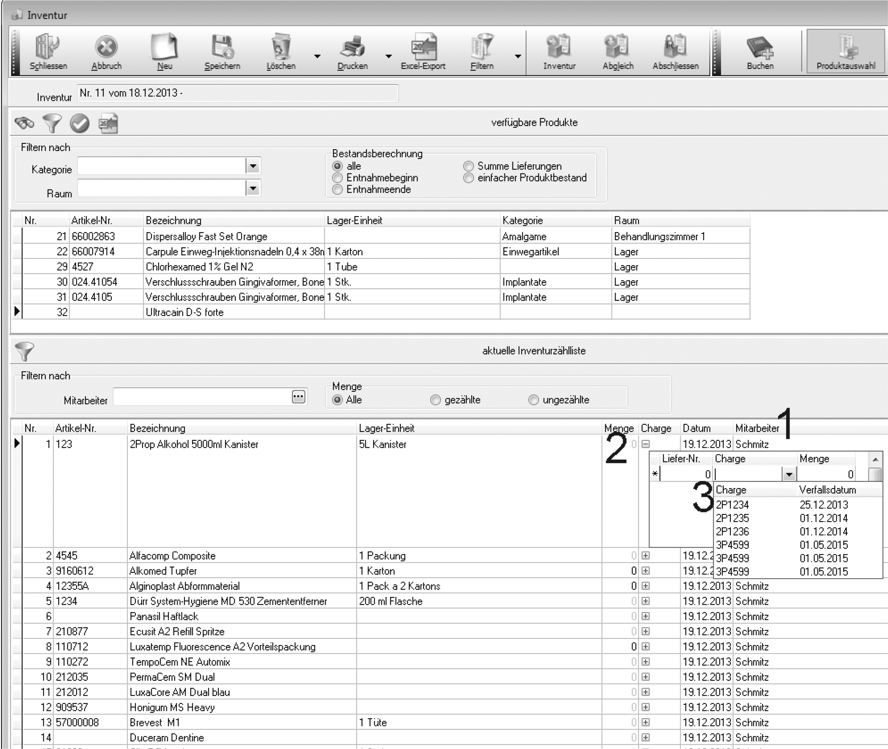Click the Abschliessen toolbar icon
888x749 pixels.
[x=675, y=52]
